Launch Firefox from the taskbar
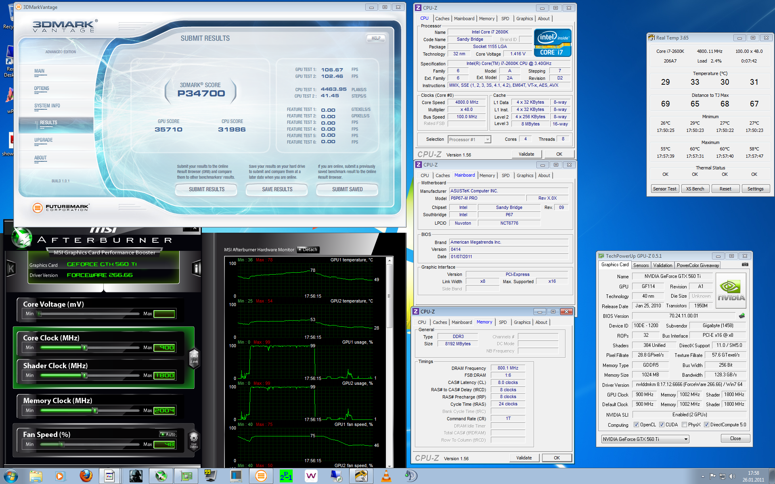Screen dimensions: 775x484 (86, 476)
